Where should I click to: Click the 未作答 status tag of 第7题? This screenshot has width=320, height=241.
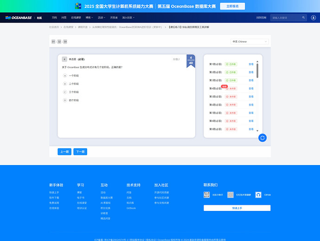(x=231, y=113)
